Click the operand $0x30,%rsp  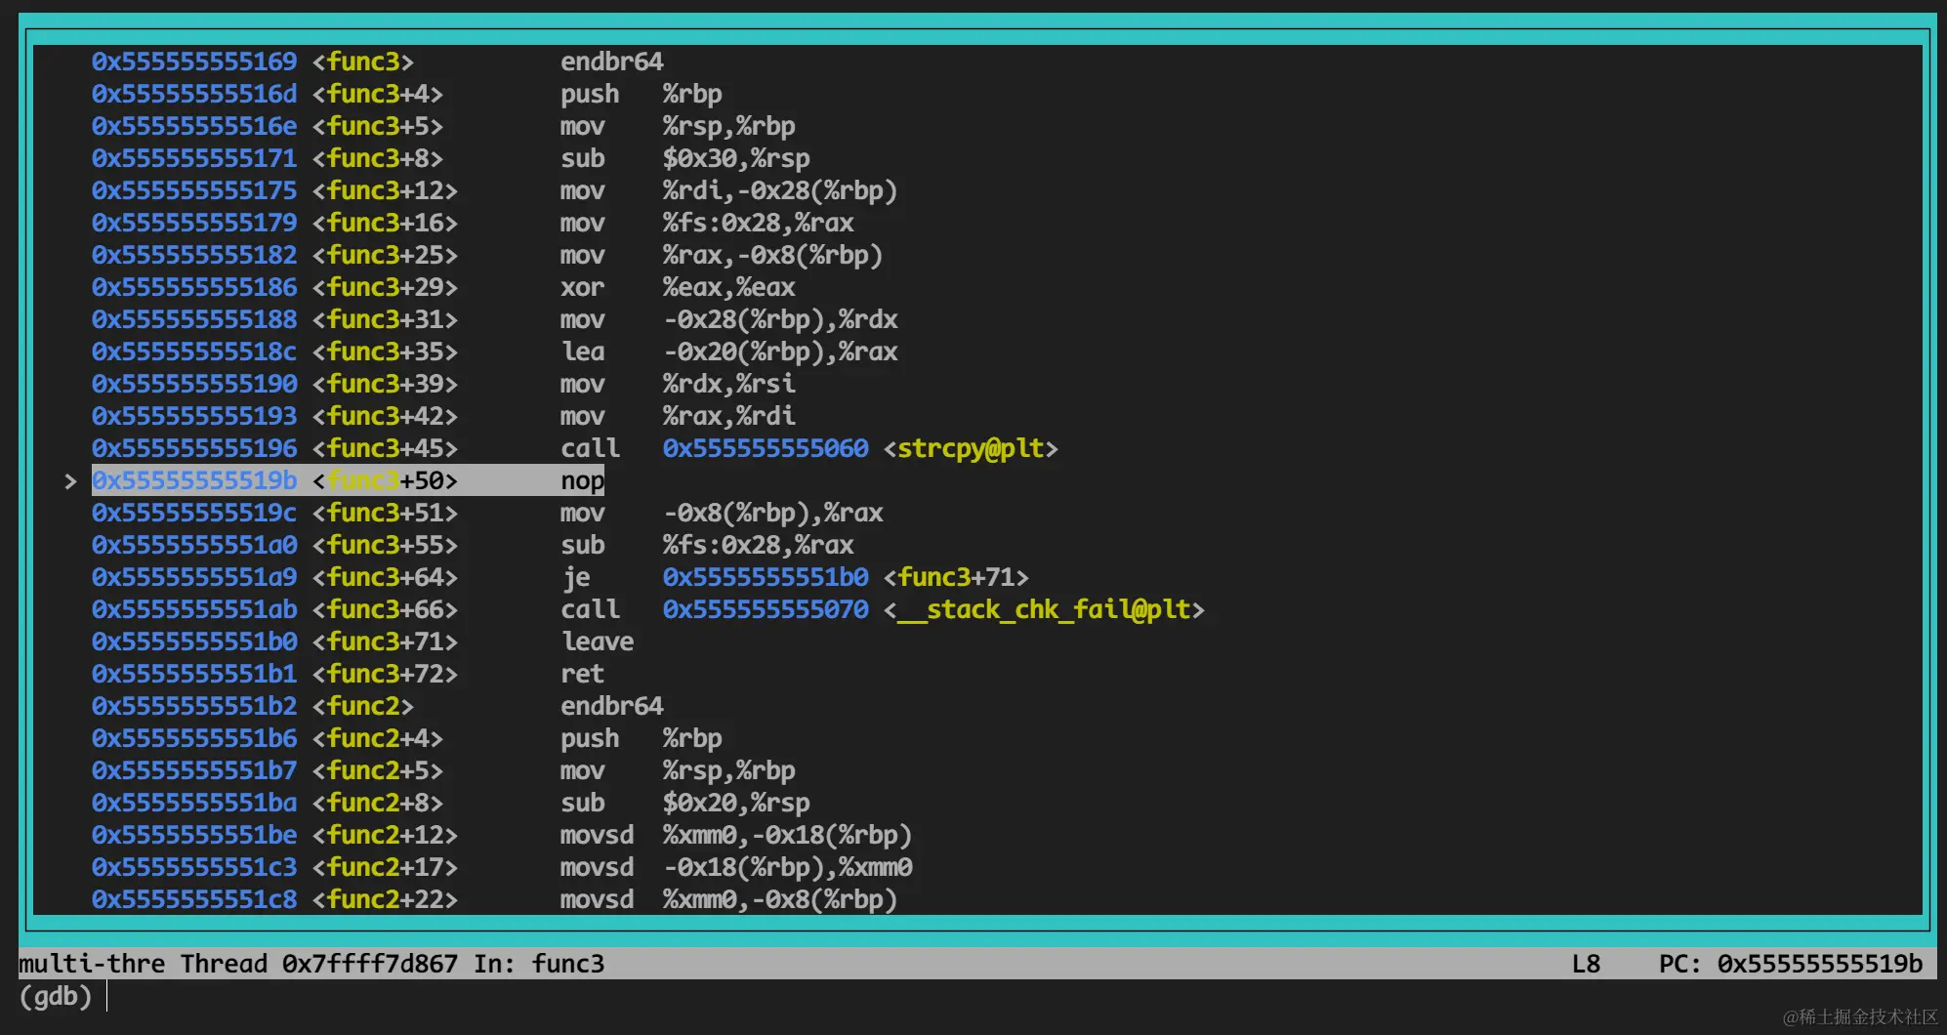tap(736, 158)
